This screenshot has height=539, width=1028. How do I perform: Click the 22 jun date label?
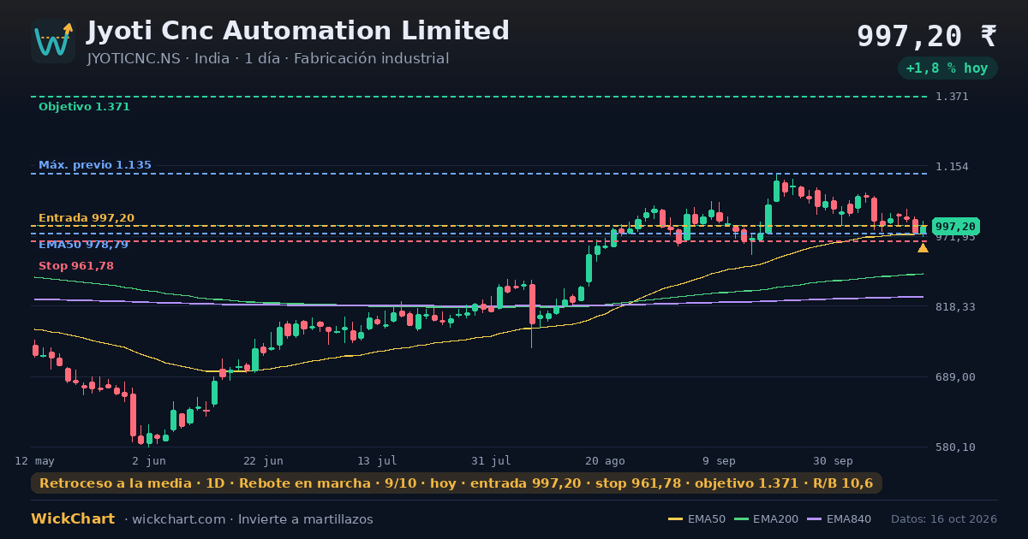click(263, 461)
